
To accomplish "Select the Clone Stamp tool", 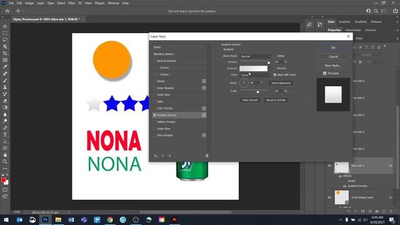I will pyautogui.click(x=5, y=87).
